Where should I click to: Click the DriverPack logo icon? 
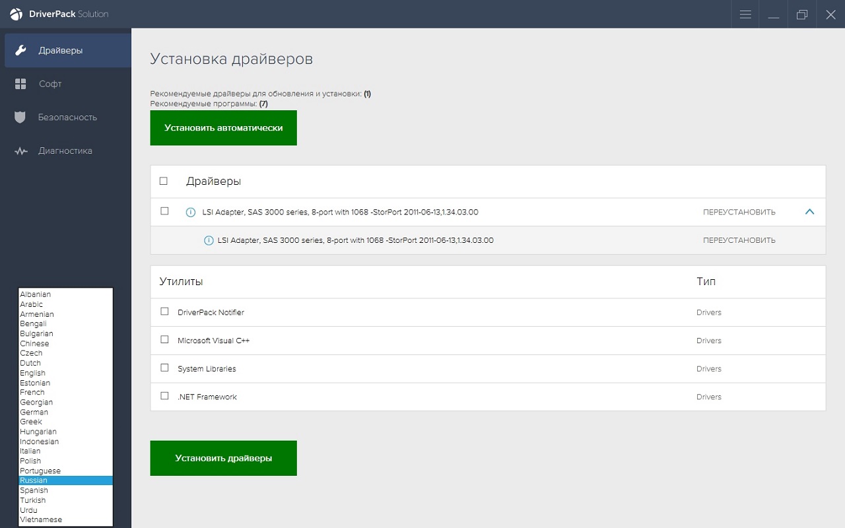point(16,14)
